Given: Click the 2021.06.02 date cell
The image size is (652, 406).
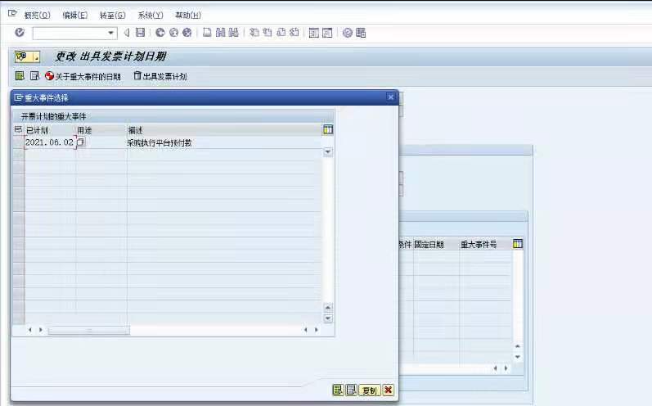Looking at the screenshot, I should pos(50,142).
